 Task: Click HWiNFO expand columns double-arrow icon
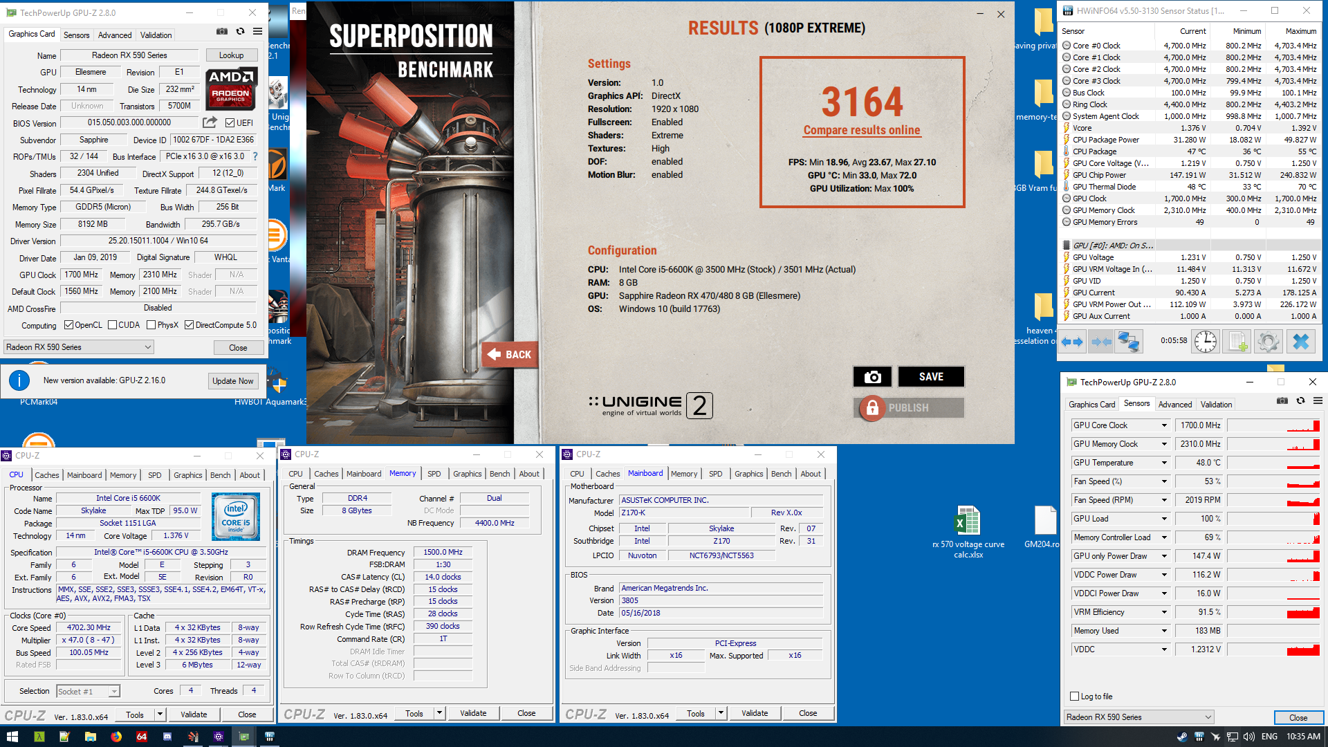coord(1072,342)
